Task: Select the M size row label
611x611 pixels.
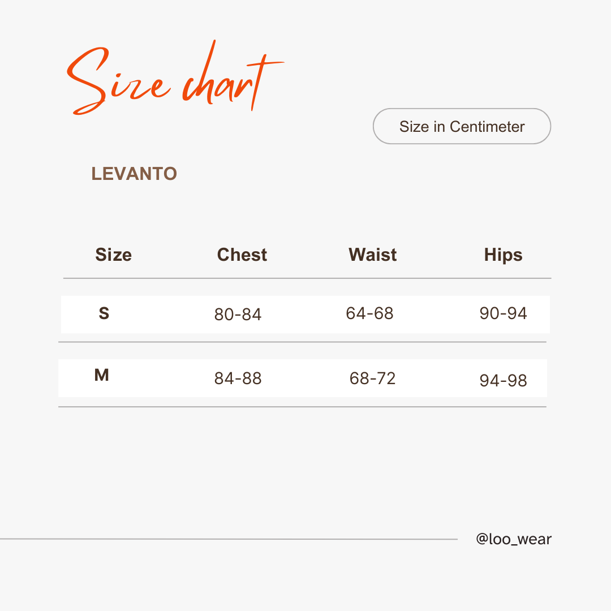Action: [102, 375]
